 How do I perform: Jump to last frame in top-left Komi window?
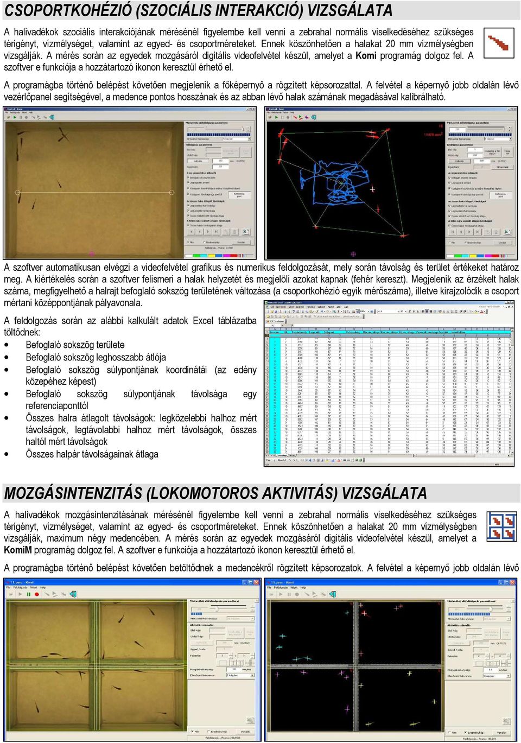click(216, 232)
